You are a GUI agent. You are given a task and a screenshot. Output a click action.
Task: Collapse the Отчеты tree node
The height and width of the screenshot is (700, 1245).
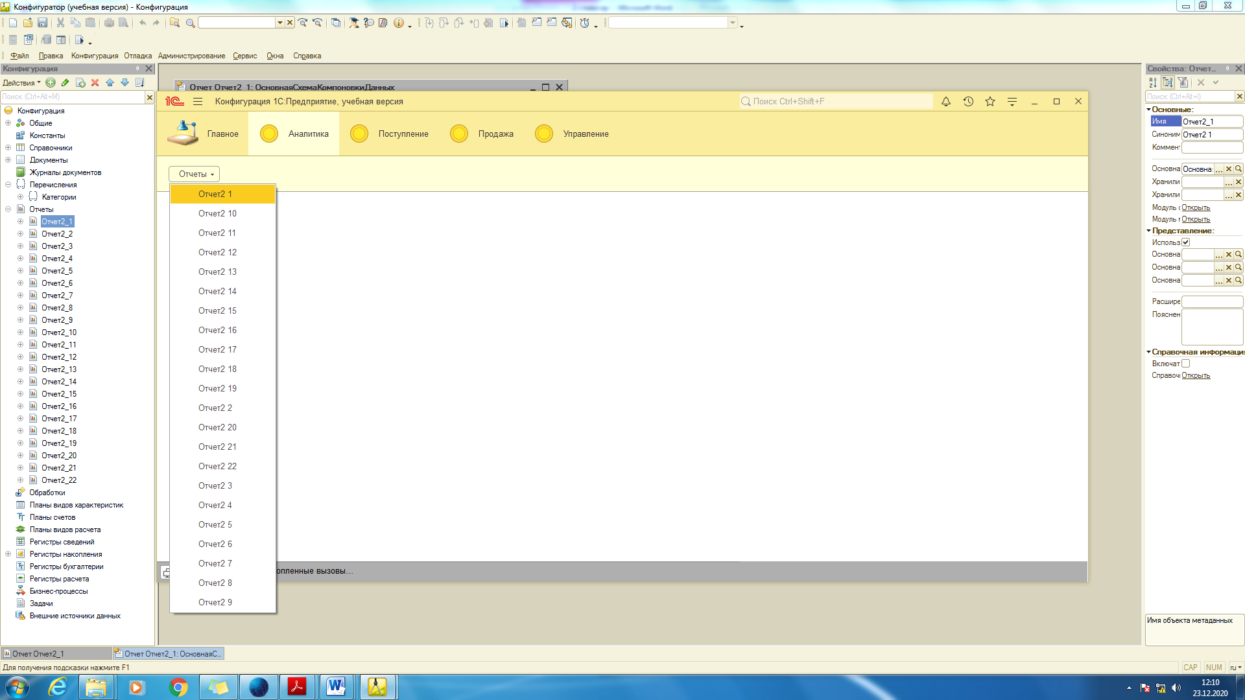tap(8, 209)
